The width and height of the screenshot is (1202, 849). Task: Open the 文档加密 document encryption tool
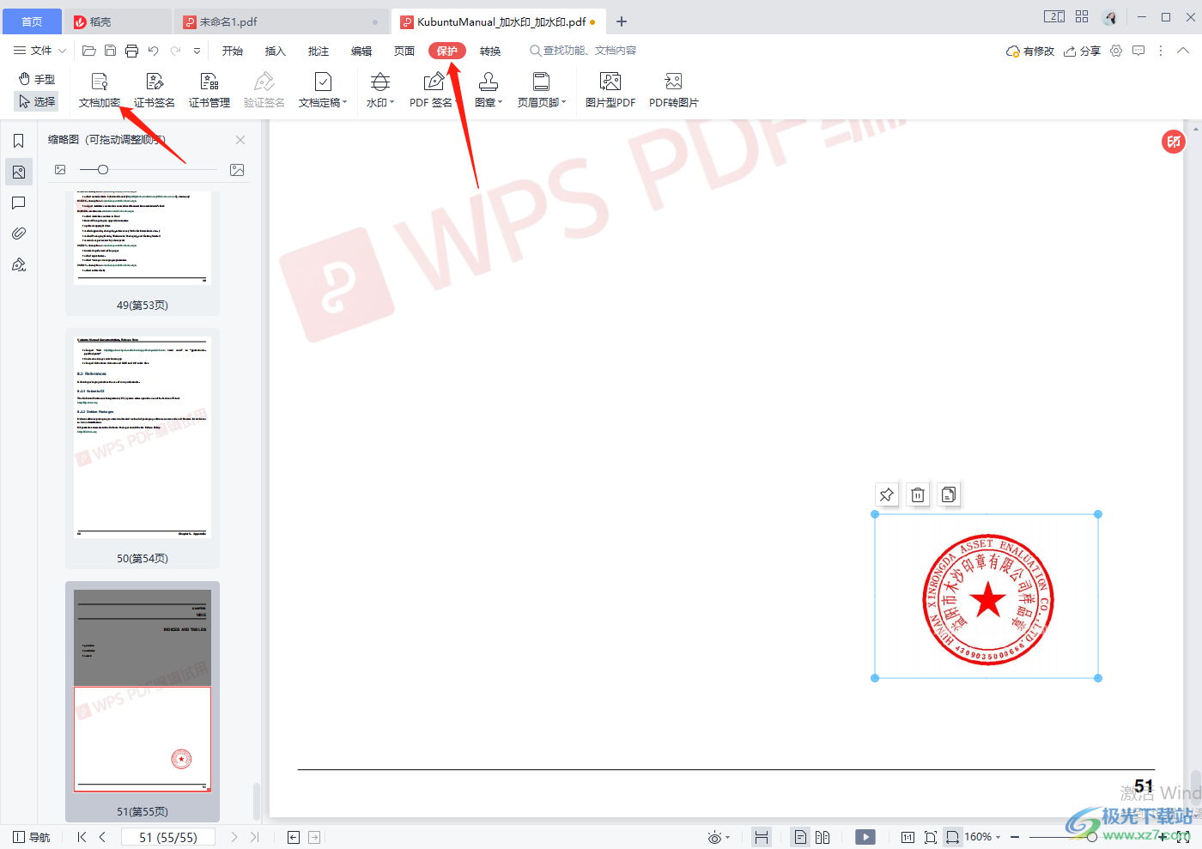[100, 90]
